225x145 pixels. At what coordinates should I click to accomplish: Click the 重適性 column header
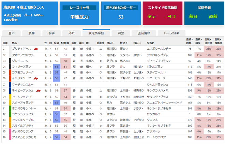pos(100,43)
